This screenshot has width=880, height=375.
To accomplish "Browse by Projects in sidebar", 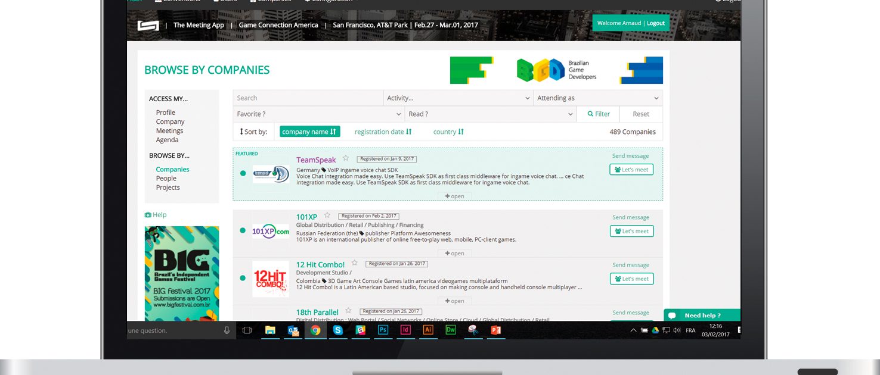I will click(x=168, y=187).
